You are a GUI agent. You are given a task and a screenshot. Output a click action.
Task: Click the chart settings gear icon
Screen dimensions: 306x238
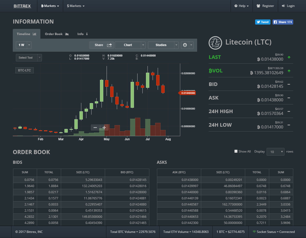185,45
